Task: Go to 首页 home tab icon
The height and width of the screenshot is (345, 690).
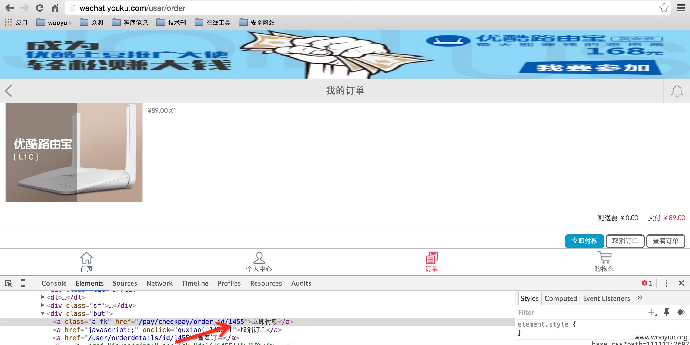Action: [86, 258]
